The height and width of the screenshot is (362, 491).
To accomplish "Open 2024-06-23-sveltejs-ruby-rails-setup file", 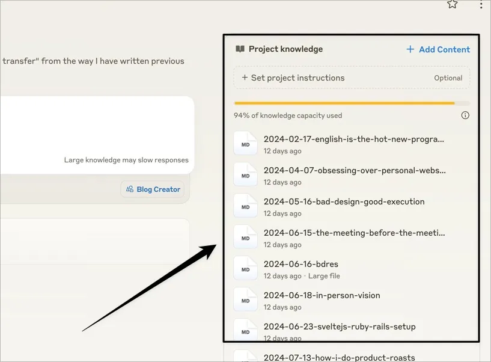I will 339,327.
